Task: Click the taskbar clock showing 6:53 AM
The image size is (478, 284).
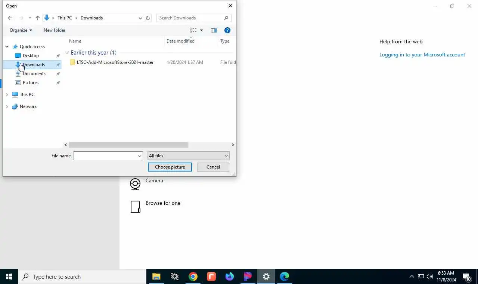Action: (x=446, y=277)
